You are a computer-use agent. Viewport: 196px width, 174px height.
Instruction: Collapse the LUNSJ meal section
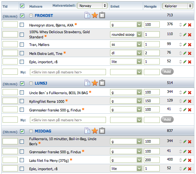(x=31, y=83)
